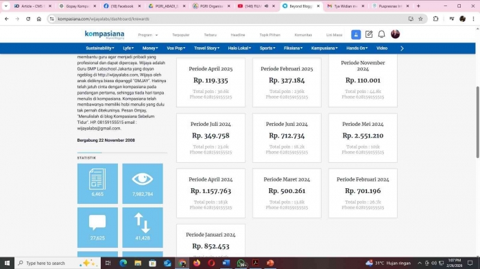Close the Gopay Kompasiana tab

(x=95, y=6)
